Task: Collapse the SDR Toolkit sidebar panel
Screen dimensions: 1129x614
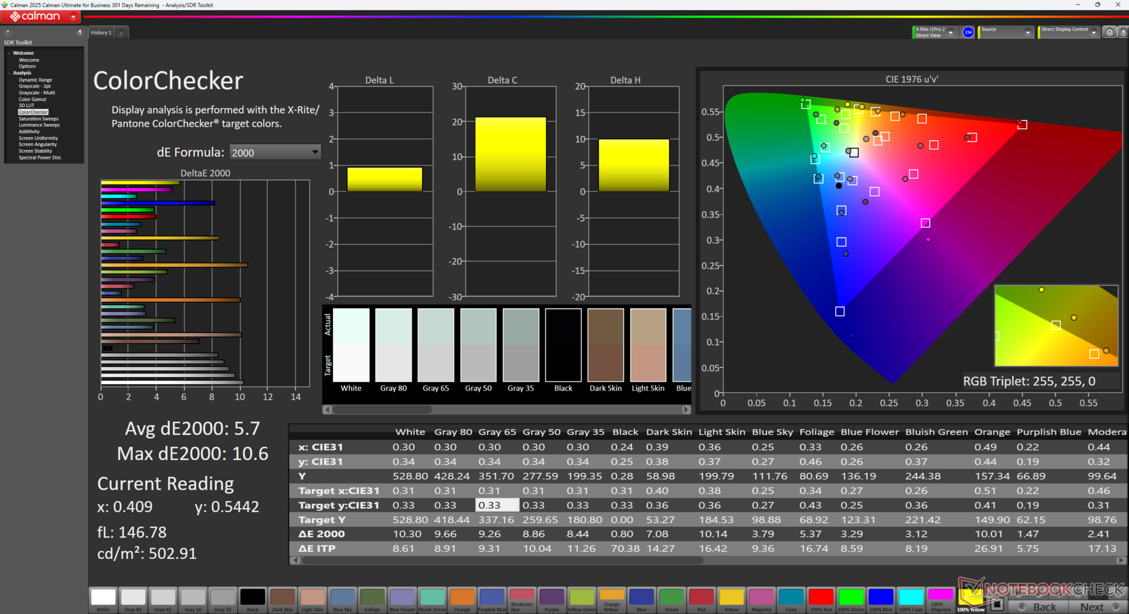Action: [79, 32]
